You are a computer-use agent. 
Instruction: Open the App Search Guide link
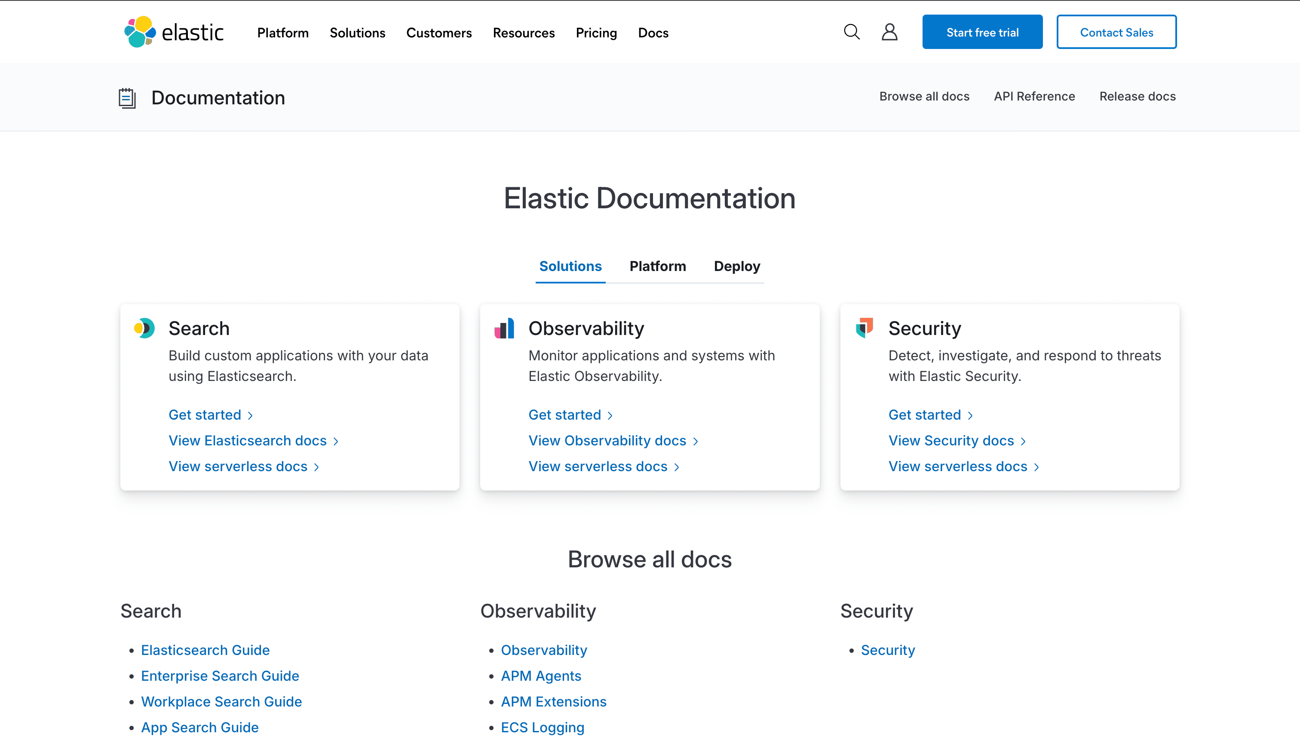(199, 728)
